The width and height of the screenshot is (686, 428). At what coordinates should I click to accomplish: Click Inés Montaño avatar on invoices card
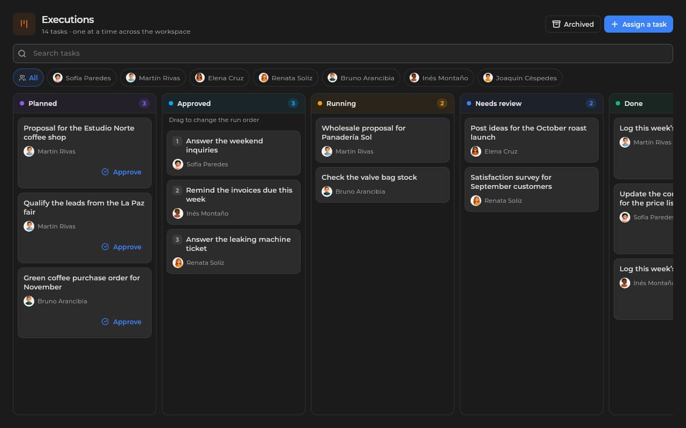[178, 213]
